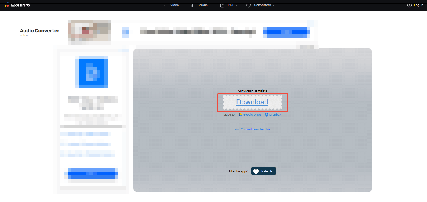Expand the Converters dropdown chevron
This screenshot has height=202, width=427.
[x=273, y=5]
